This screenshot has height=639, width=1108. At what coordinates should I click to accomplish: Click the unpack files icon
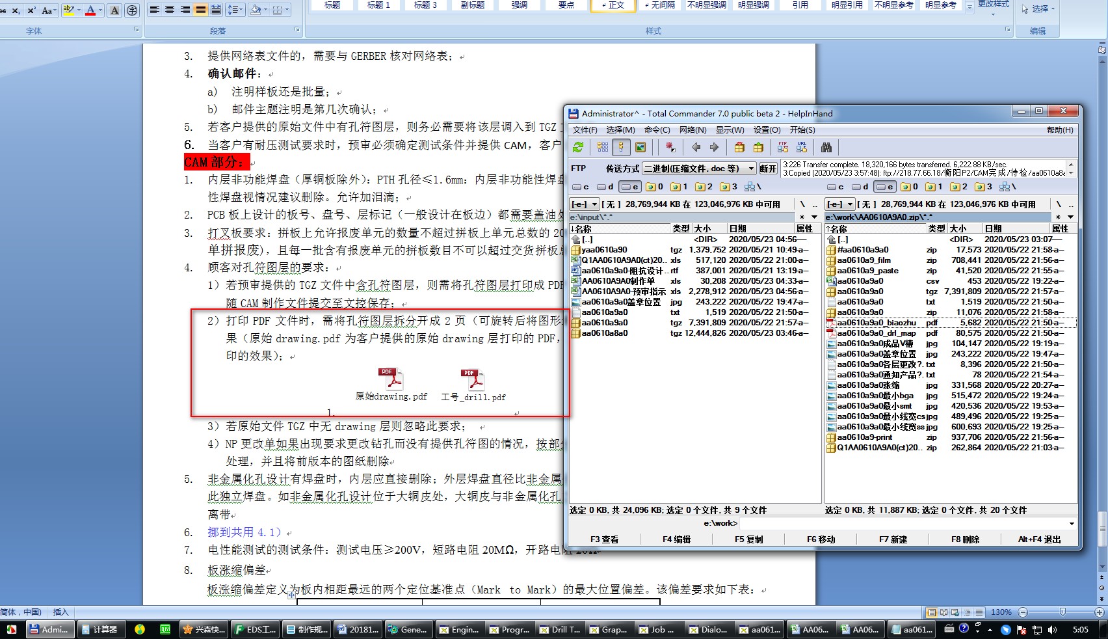[x=758, y=148]
